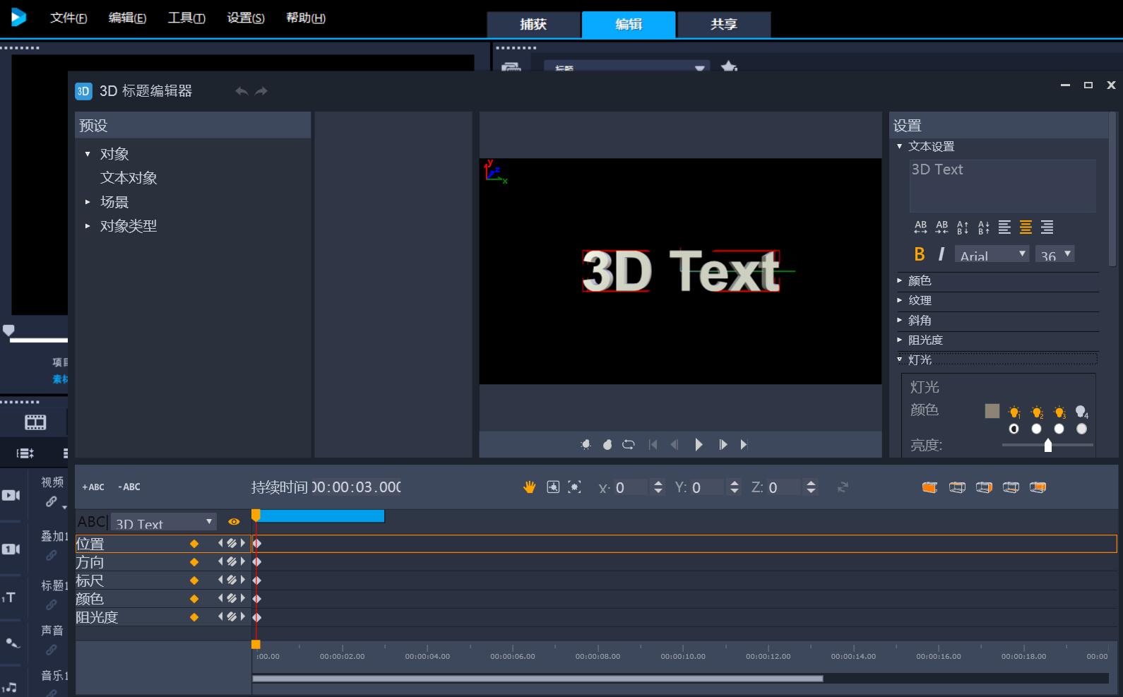Apply italic formatting with I icon
The width and height of the screenshot is (1123, 697).
click(941, 254)
